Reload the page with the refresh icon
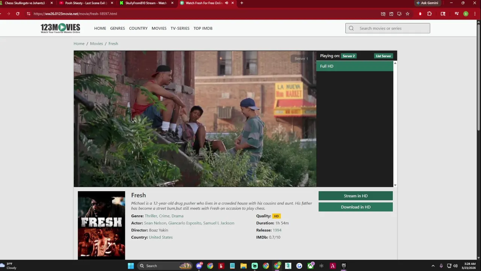481x271 pixels. [18, 14]
